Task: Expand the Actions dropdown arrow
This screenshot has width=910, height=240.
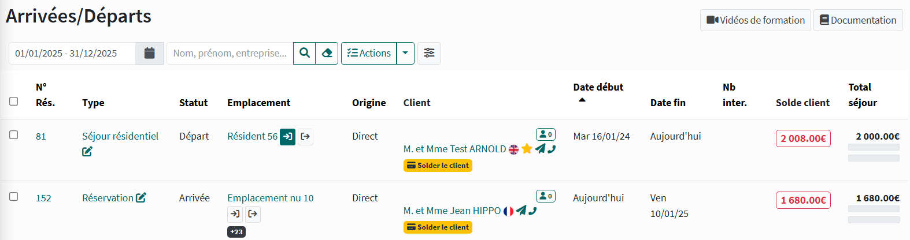Action: [x=405, y=53]
